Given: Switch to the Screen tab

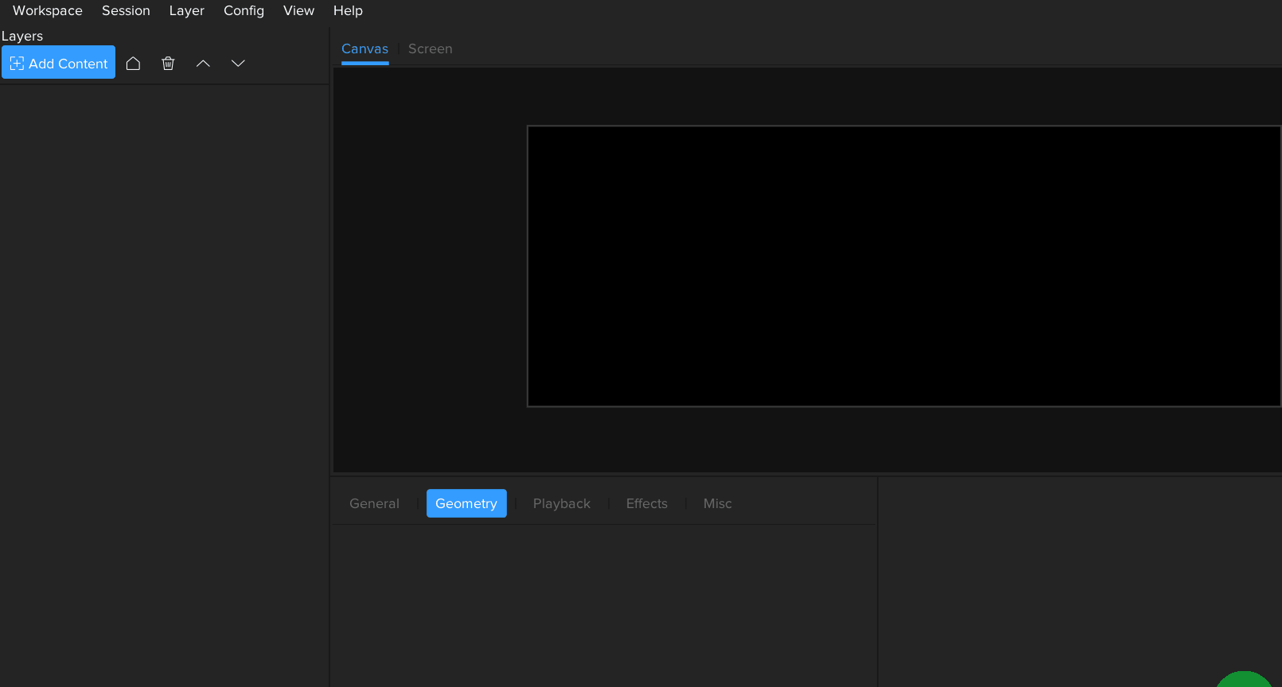Looking at the screenshot, I should point(430,49).
